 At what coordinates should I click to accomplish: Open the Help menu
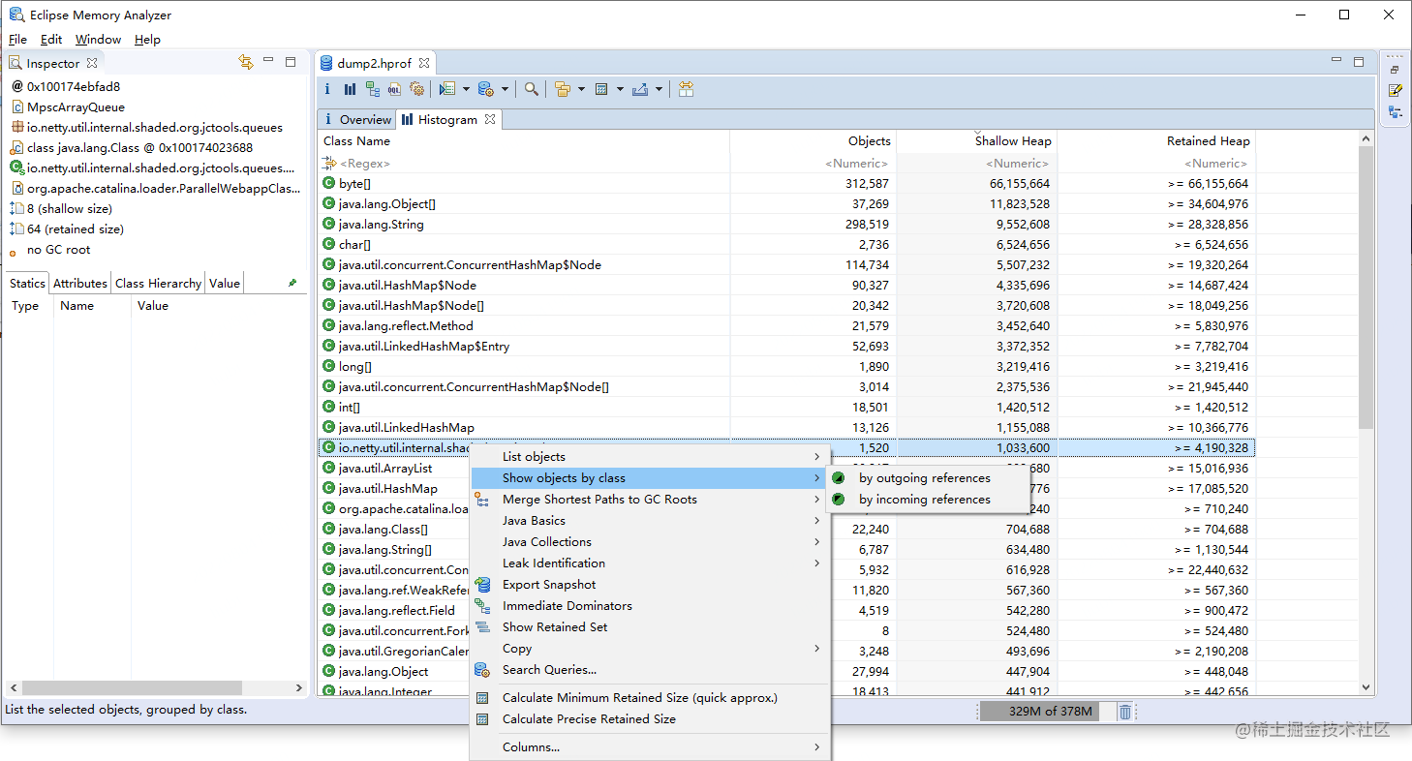pyautogui.click(x=147, y=40)
